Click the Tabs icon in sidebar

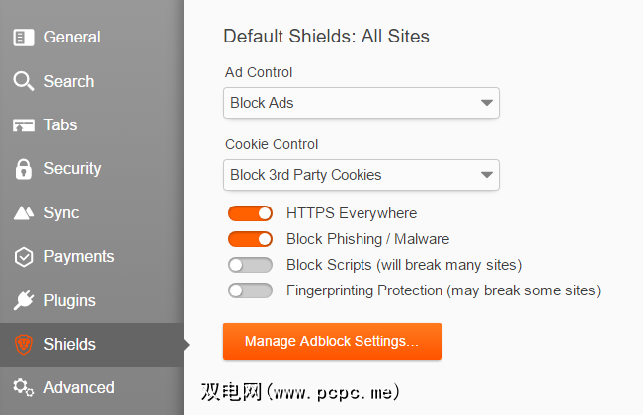click(24, 125)
